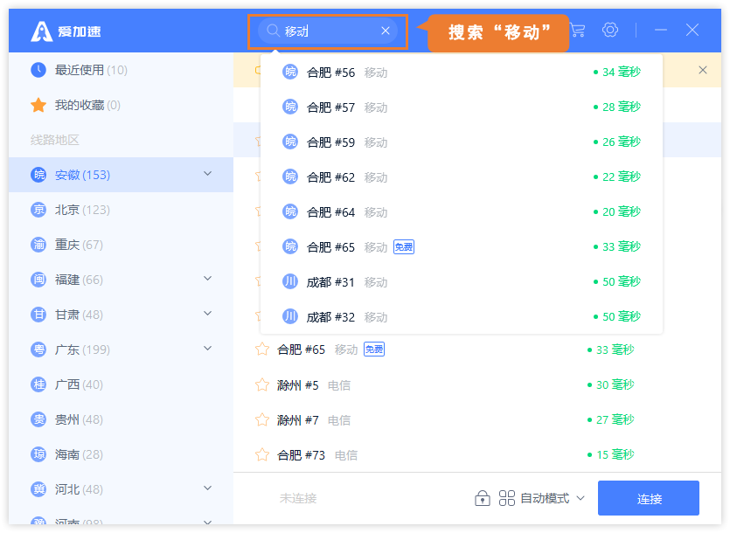Favorite the 滁州 #5 电信 server

262,384
